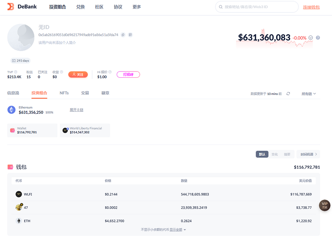Expand the circled arrow next to -0.00%
Image resolution: width=332 pixels, height=236 pixels.
coord(311,38)
